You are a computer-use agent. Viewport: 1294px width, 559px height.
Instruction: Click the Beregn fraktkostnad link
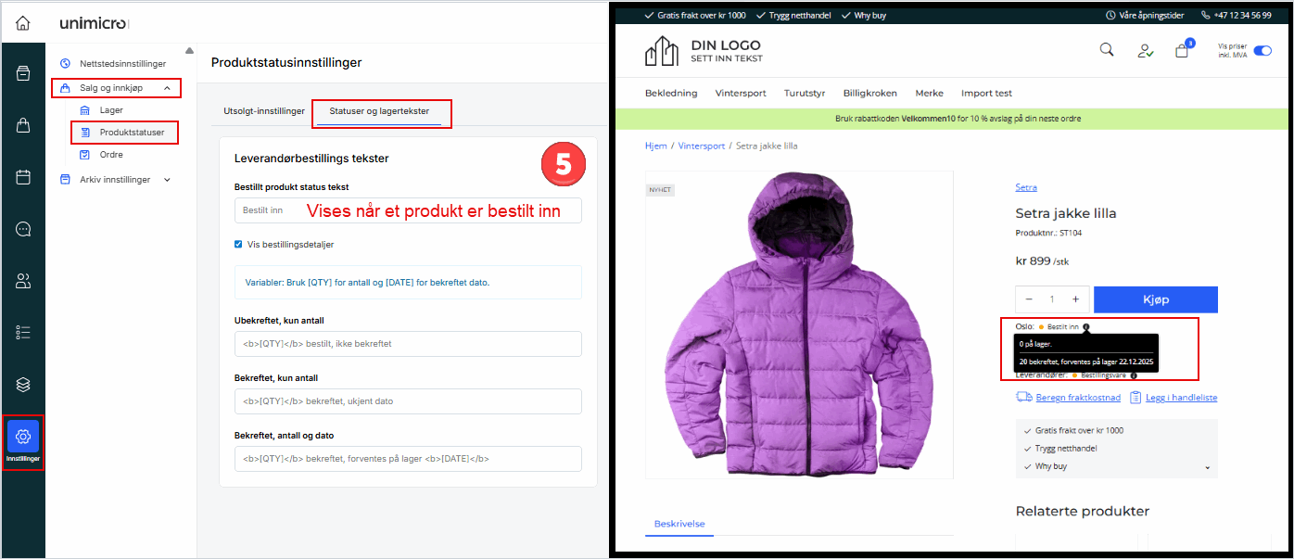(1077, 398)
